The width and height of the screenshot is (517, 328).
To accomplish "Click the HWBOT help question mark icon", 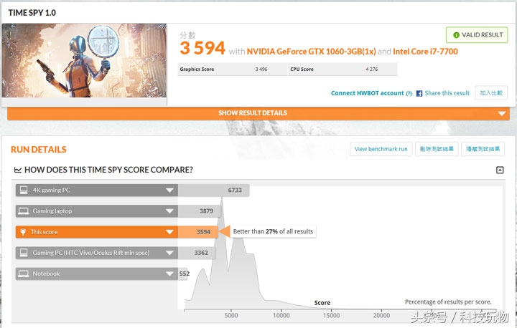I will click(409, 93).
